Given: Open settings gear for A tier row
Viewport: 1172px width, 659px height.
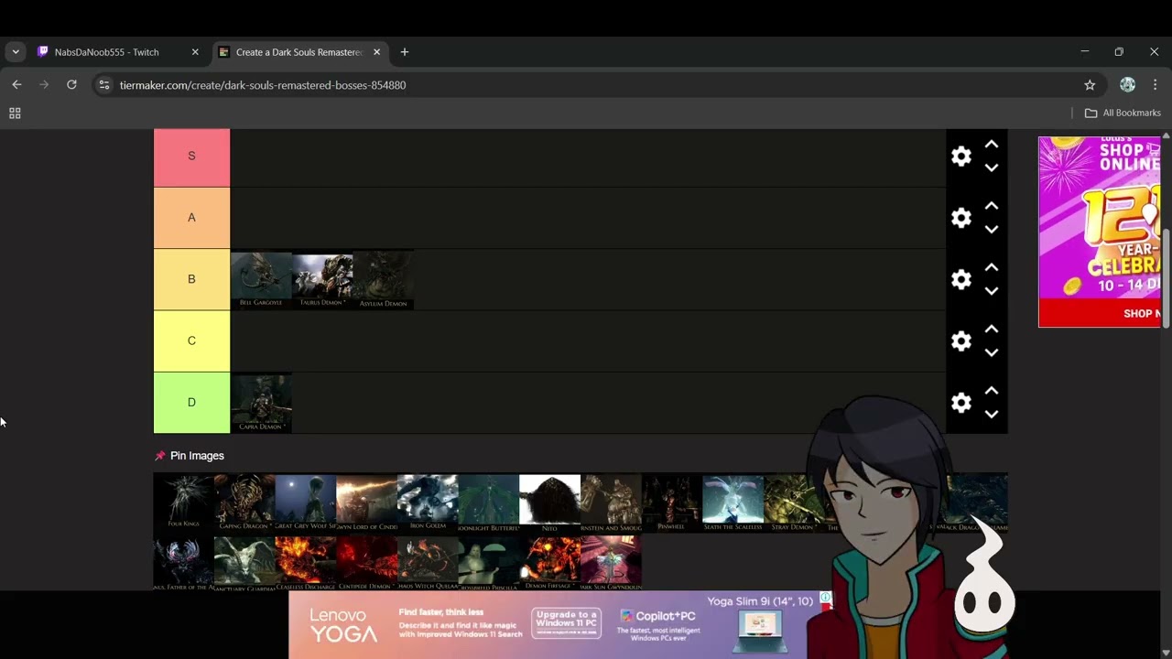Looking at the screenshot, I should tap(960, 218).
